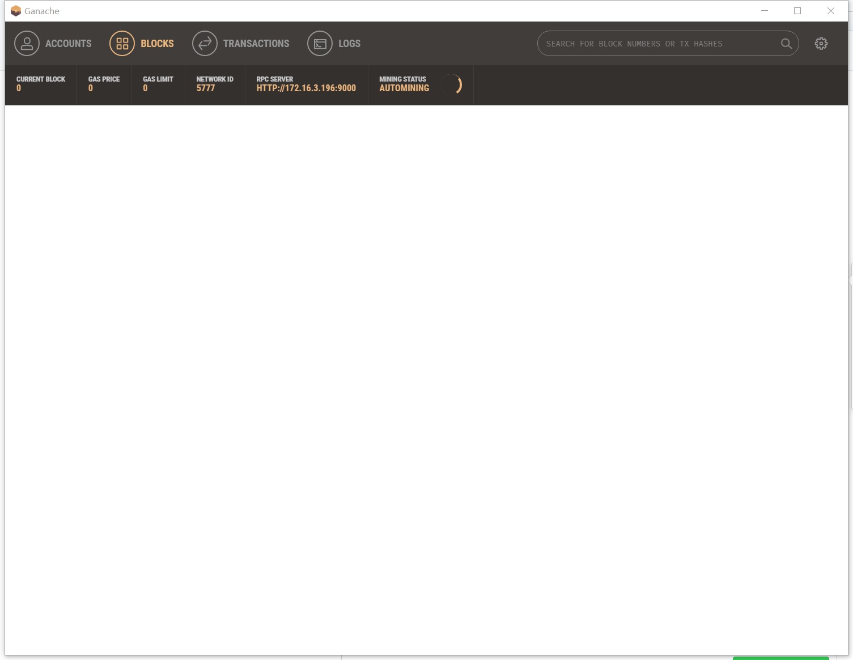Switch to the Transactions tab
This screenshot has height=660, width=853.
pos(256,43)
